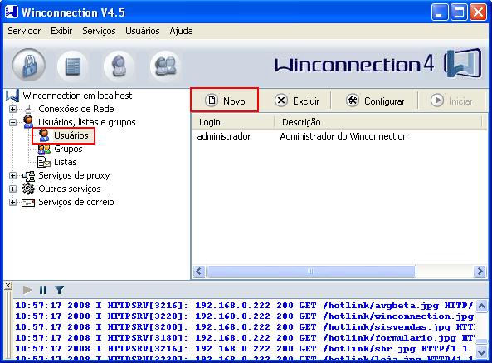Viewport: 492px width, 363px height.
Task: Click log line with /hotlink/winconnection.jpg
Action: (244, 316)
